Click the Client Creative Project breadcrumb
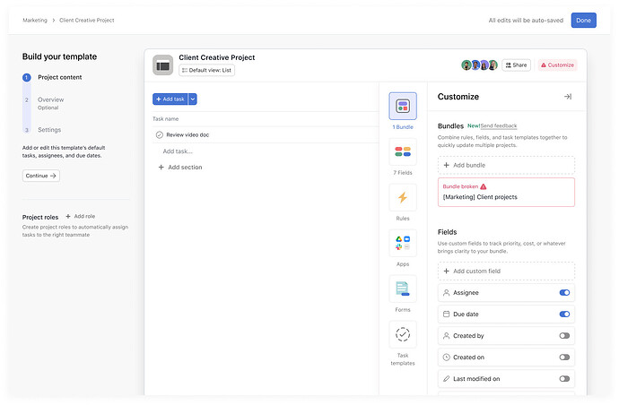 tap(87, 20)
